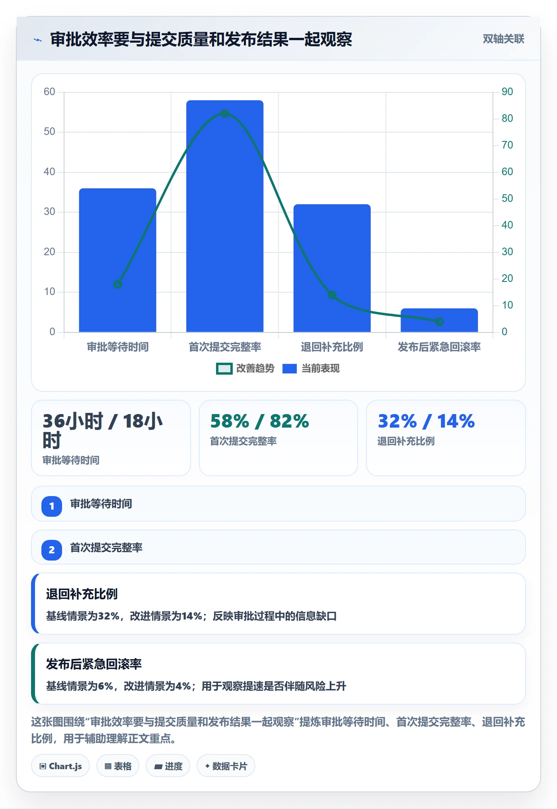Screen dimensions: 557x809
Task: Click the diamond icon in 数据卡片 tag
Action: 207,766
